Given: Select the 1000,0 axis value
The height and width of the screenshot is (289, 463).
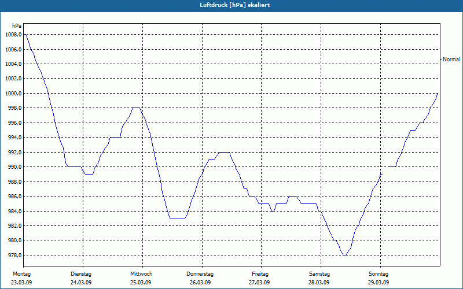Looking at the screenshot, I should pos(13,93).
